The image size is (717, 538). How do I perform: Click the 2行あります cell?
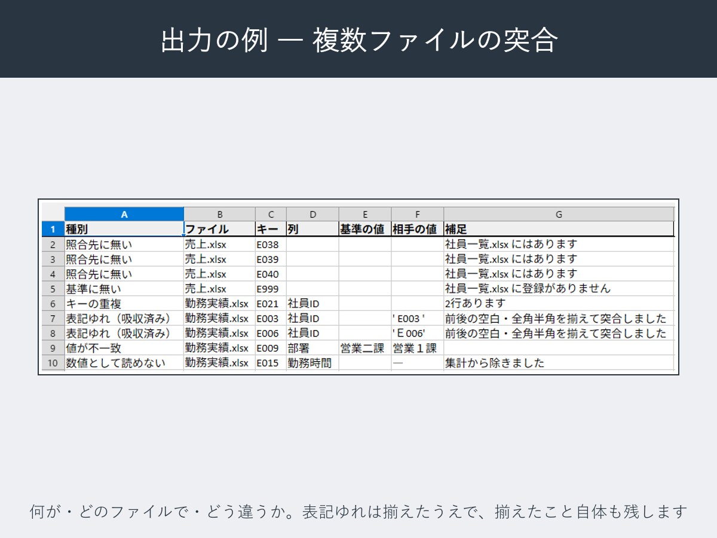click(559, 304)
